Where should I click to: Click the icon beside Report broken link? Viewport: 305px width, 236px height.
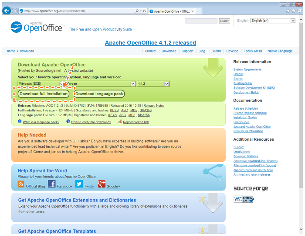[120, 121]
